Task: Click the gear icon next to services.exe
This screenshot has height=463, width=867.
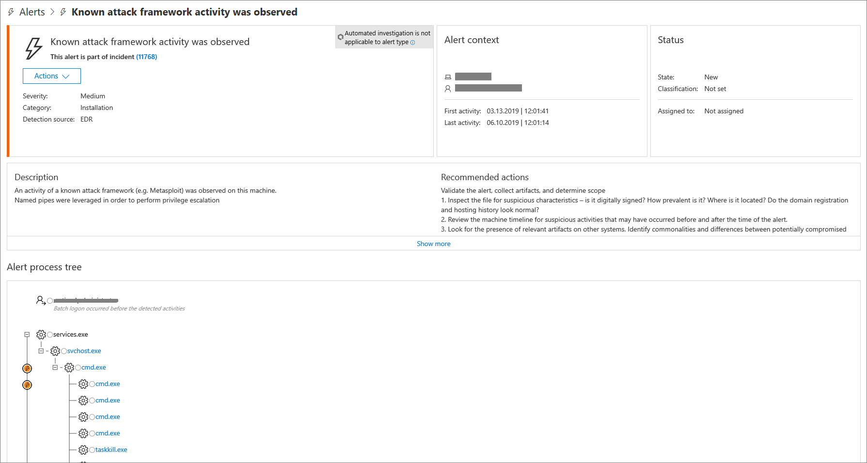Action: [x=41, y=335]
